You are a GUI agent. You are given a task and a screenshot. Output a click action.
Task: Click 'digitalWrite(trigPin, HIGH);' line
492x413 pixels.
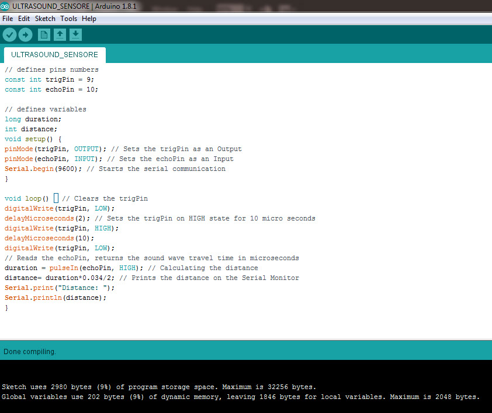(x=61, y=229)
